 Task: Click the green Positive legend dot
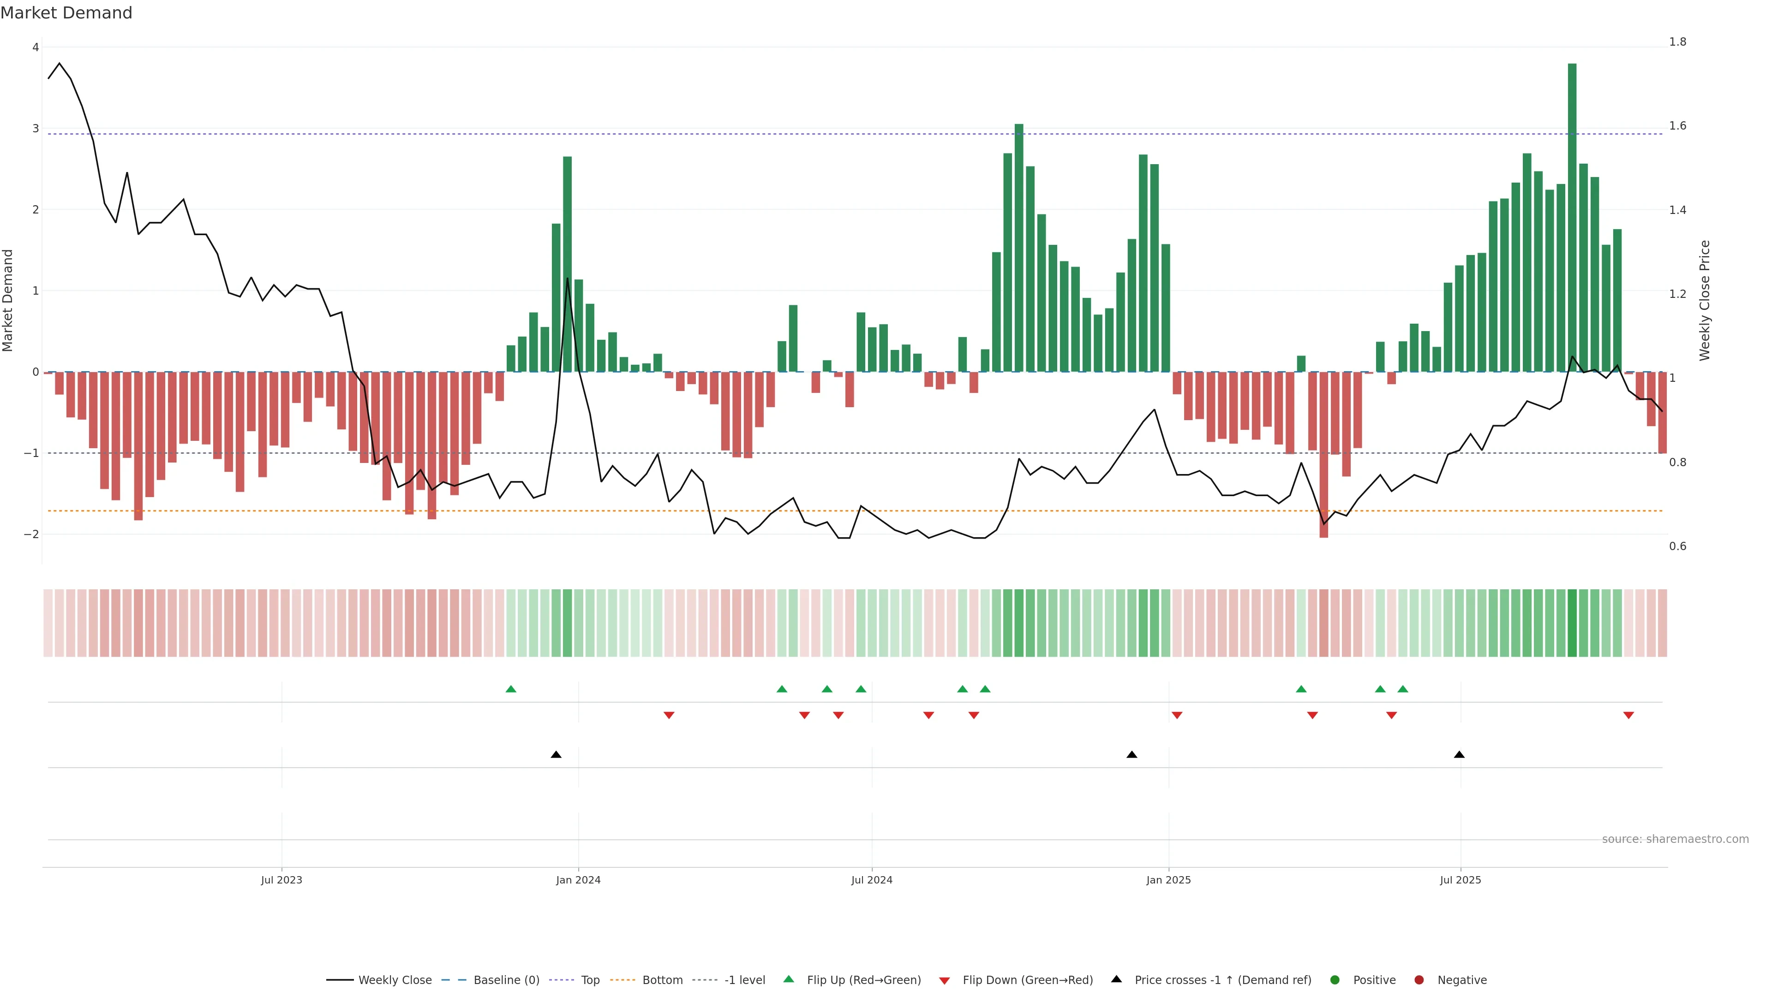(1335, 979)
